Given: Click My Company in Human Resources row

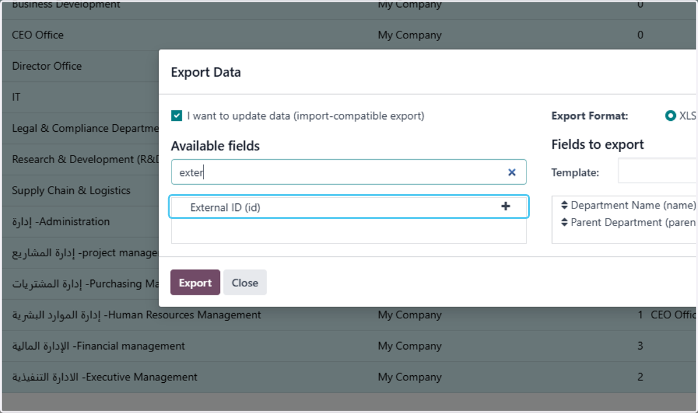Looking at the screenshot, I should pos(409,315).
